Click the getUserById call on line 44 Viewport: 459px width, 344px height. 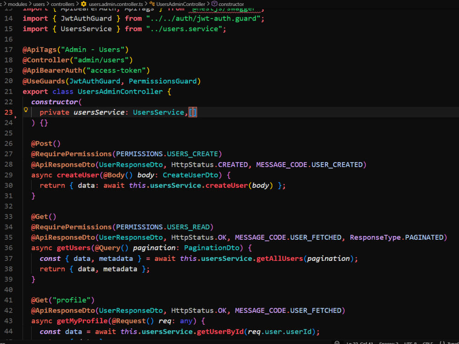pyautogui.click(x=220, y=332)
